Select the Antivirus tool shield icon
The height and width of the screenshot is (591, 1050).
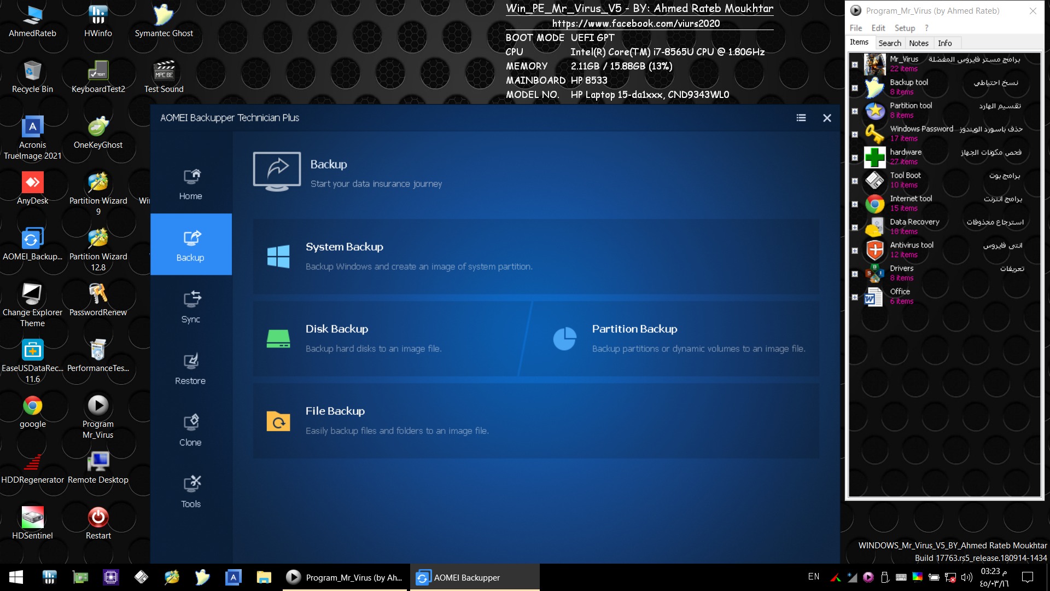(875, 251)
